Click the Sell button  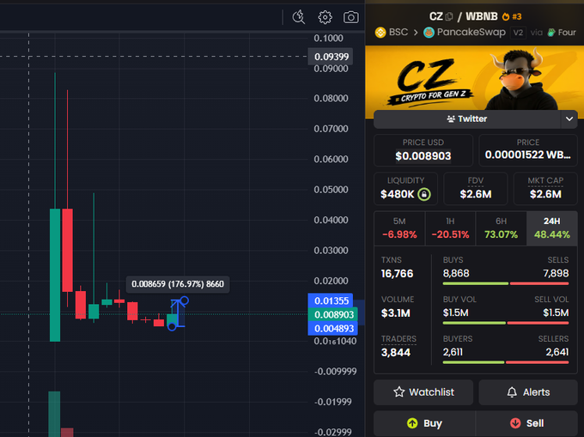tap(526, 423)
